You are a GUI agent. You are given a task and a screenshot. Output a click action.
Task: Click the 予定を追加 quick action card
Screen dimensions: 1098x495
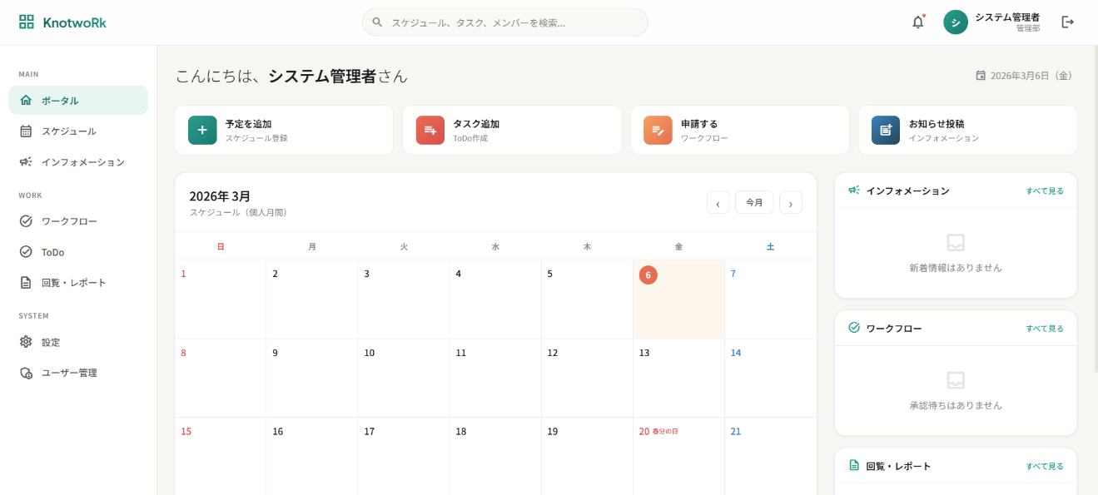tap(284, 130)
